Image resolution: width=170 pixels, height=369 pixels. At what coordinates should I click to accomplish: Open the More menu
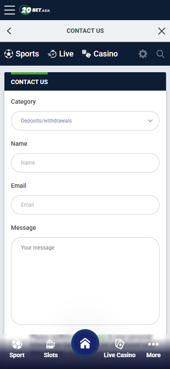click(153, 348)
